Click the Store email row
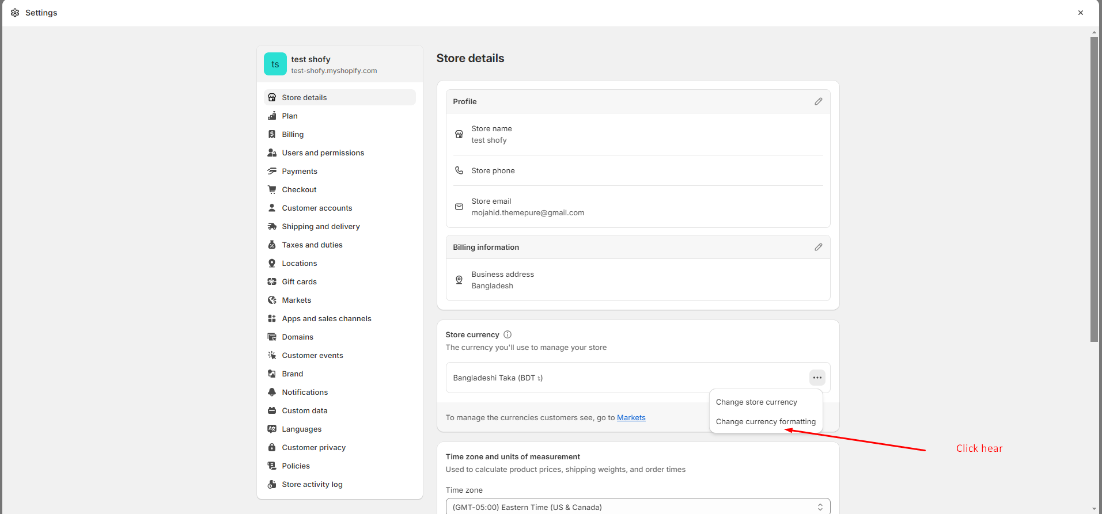Viewport: 1102px width, 514px height. coord(638,207)
